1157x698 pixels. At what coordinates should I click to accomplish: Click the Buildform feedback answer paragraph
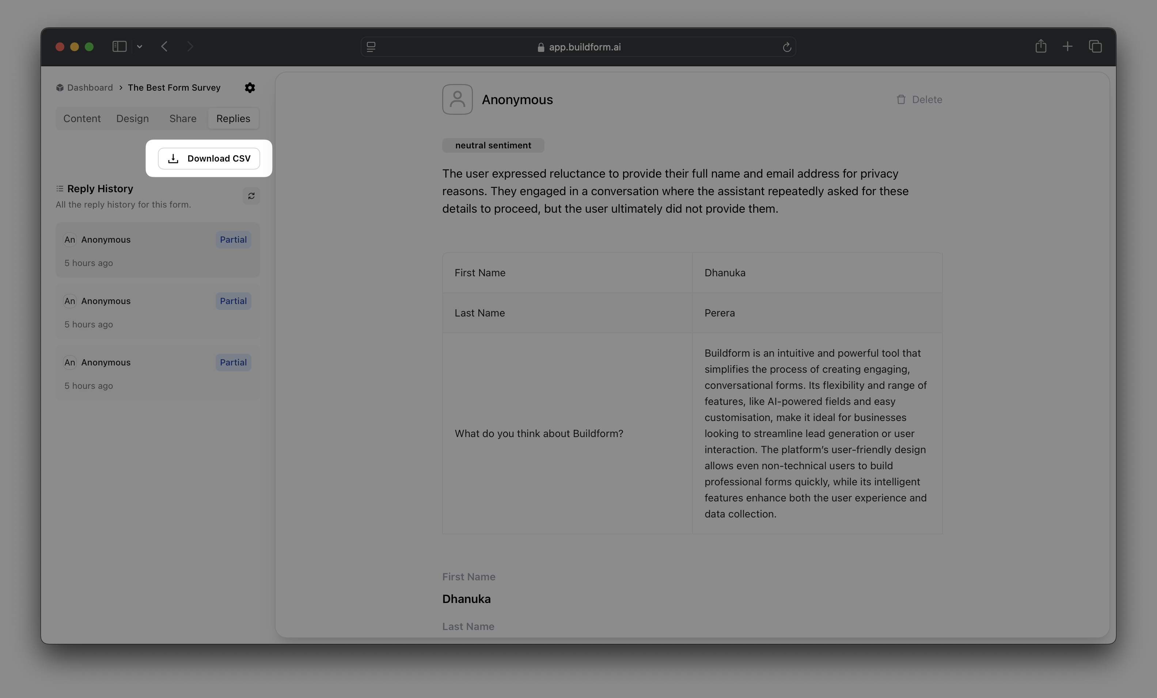(816, 433)
